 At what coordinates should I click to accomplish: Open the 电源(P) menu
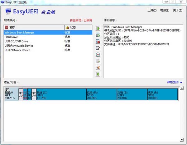(165, 10)
